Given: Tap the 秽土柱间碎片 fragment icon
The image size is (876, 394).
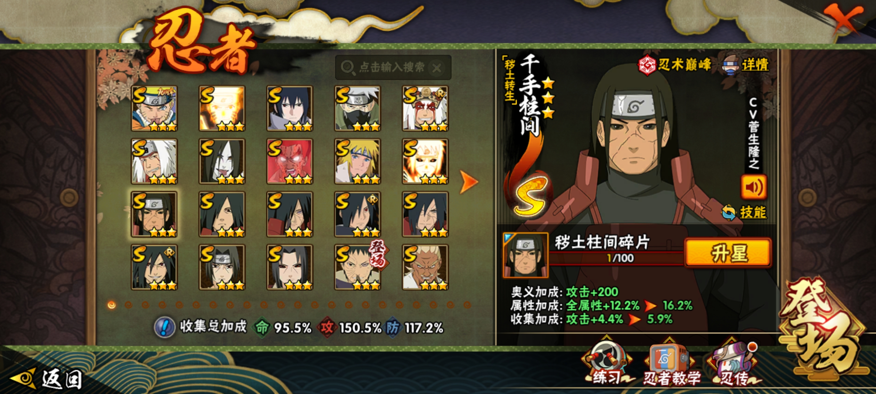Looking at the screenshot, I should (526, 255).
